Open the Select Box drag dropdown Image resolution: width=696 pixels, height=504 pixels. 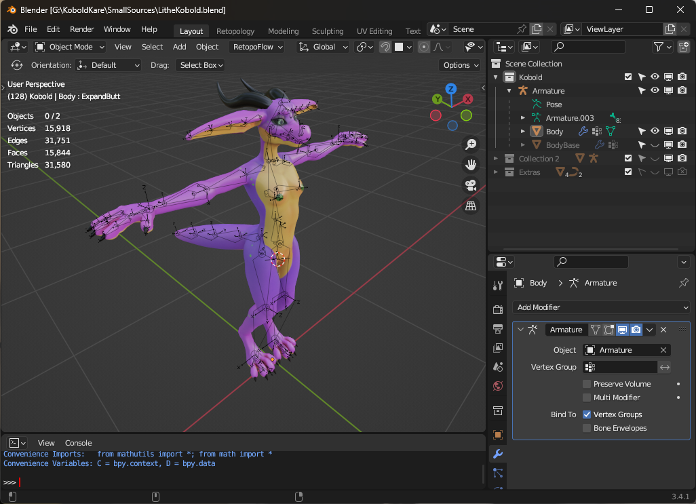click(200, 65)
